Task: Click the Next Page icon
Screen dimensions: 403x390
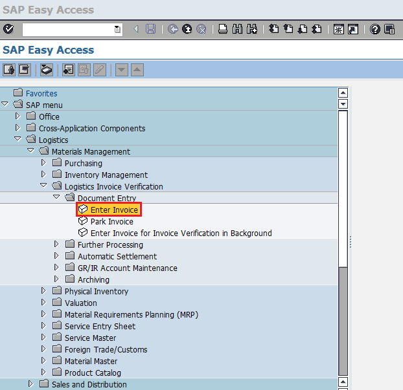Action: point(303,29)
